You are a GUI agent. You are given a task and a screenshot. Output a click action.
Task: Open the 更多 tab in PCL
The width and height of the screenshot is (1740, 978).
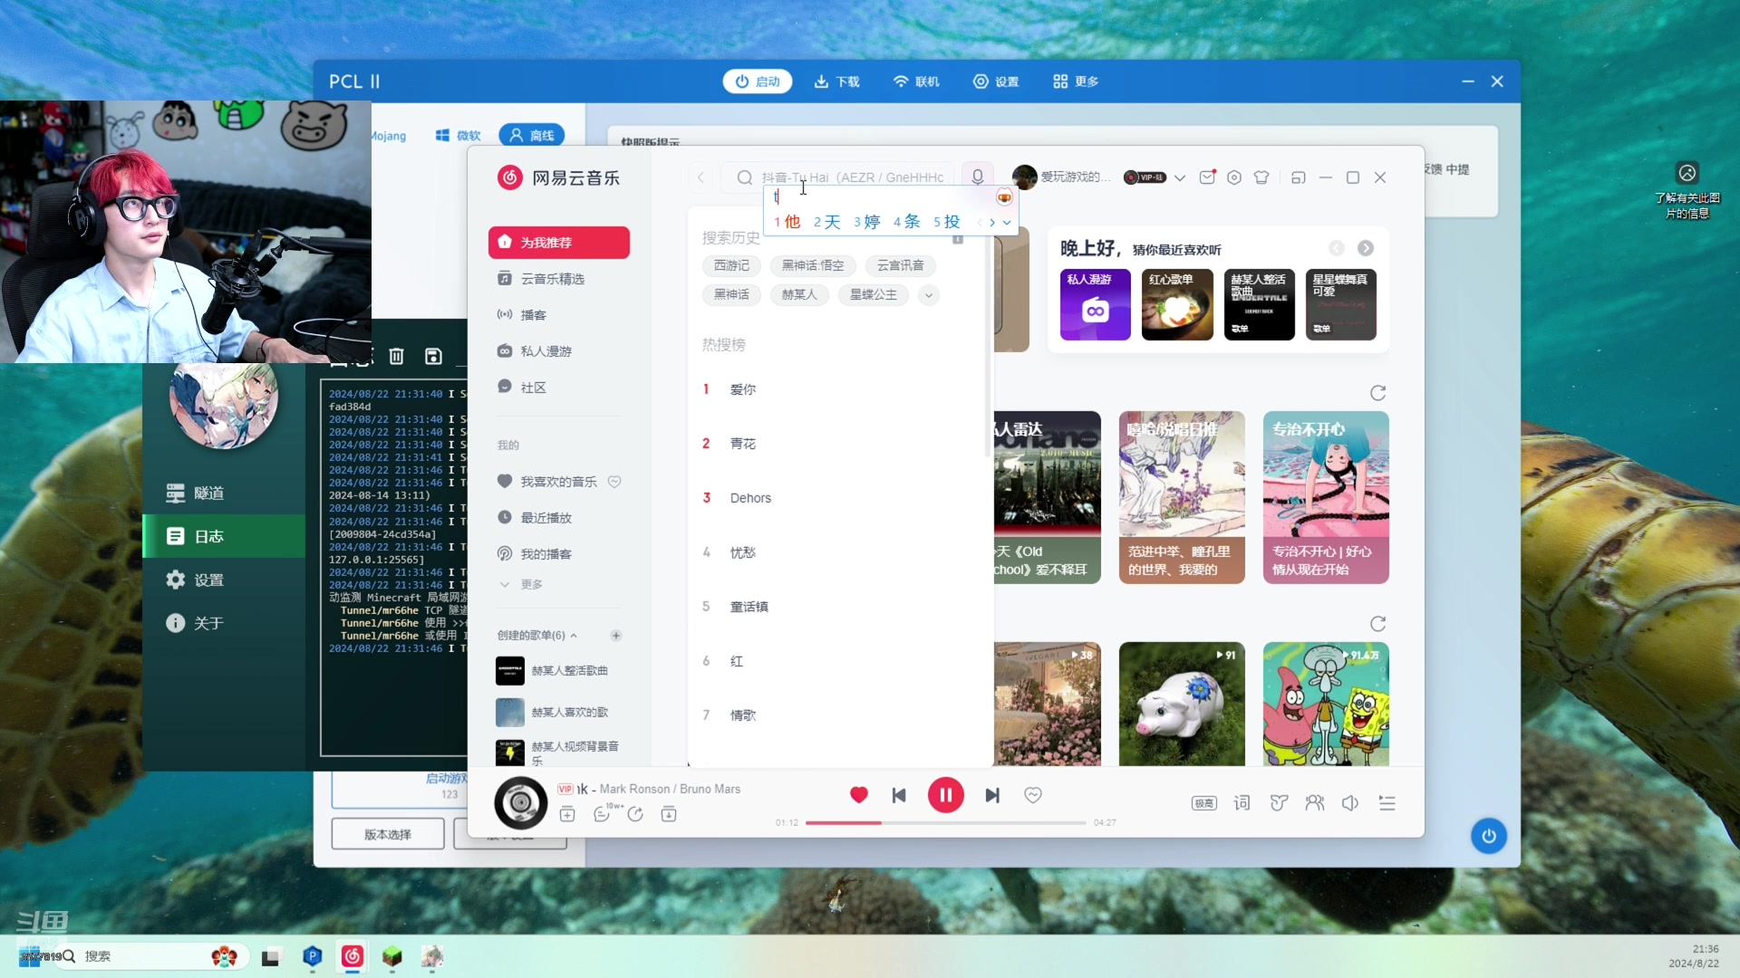tap(1076, 81)
